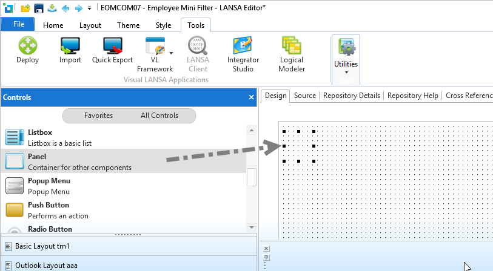The width and height of the screenshot is (493, 271).
Task: Click the Forward arrow in quick access toolbar
Action: pyautogui.click(x=79, y=8)
